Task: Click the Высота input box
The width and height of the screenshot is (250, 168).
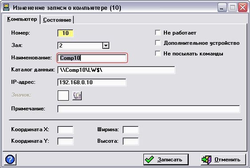Action: click(x=131, y=141)
